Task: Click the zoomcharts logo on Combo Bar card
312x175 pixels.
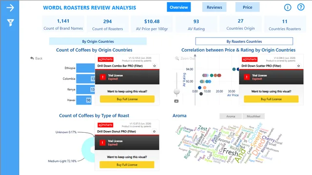Action: point(105,59)
